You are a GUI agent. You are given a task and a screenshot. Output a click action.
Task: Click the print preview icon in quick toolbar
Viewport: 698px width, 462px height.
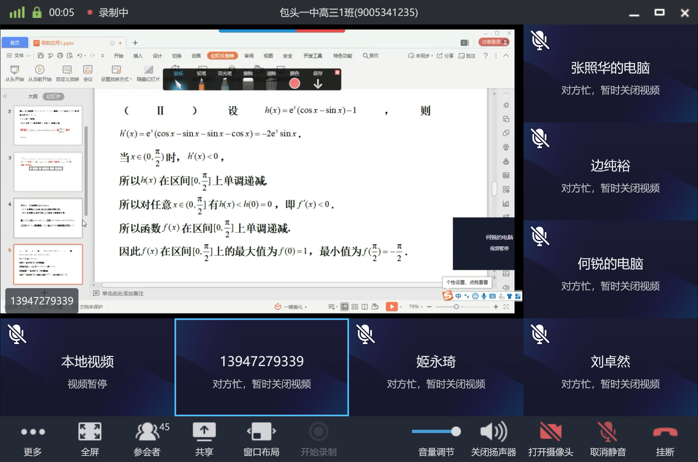(70, 56)
